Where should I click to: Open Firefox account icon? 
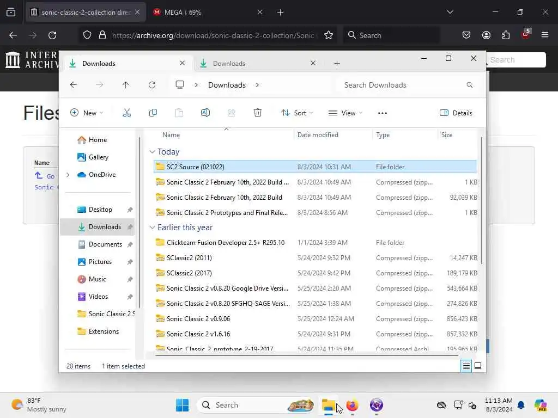(x=486, y=35)
